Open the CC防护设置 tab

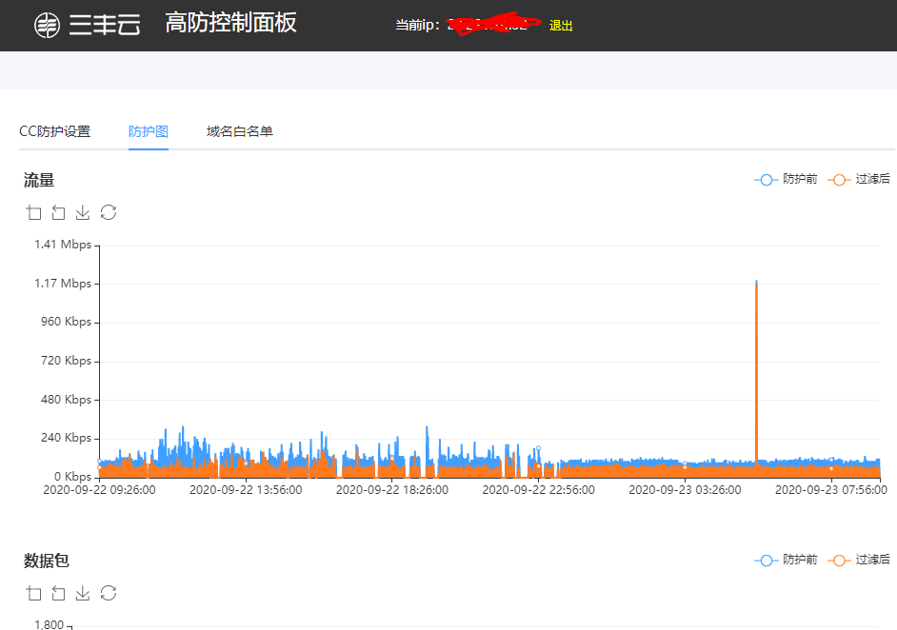pyautogui.click(x=55, y=131)
